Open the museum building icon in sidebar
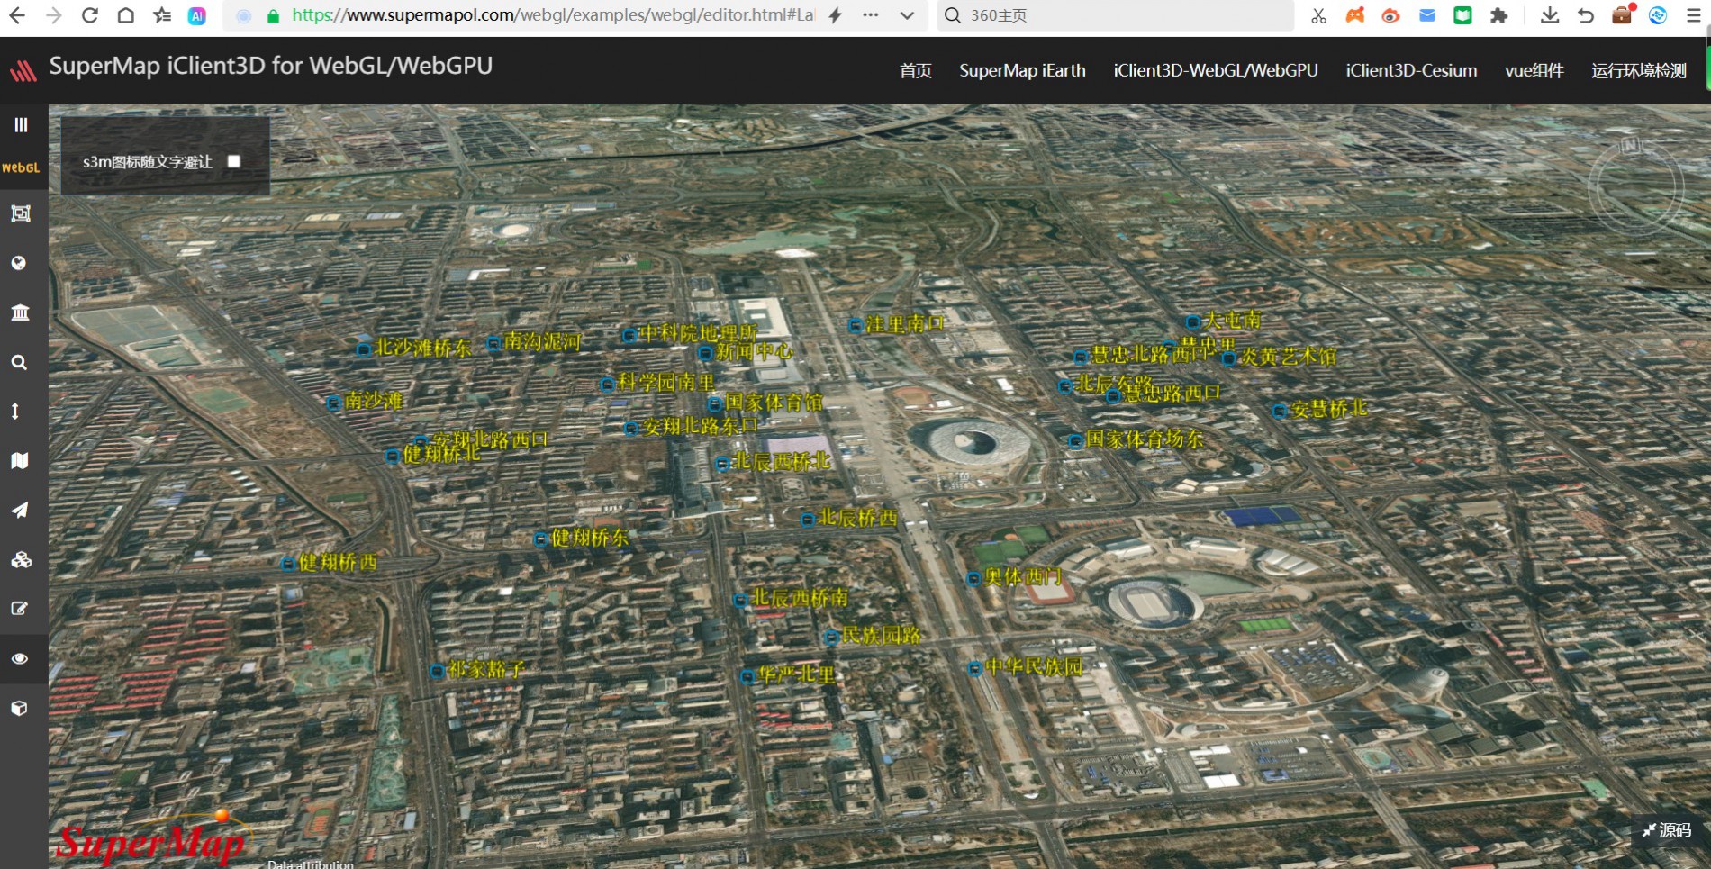This screenshot has width=1711, height=869. coord(20,312)
